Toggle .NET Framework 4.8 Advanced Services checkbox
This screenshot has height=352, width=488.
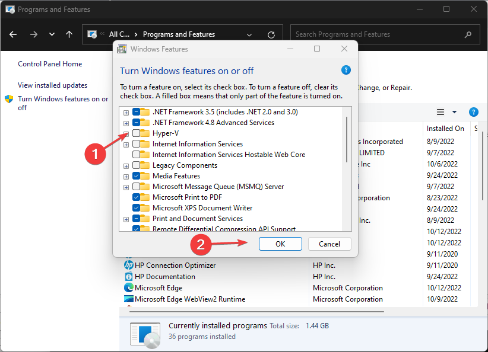coord(136,123)
